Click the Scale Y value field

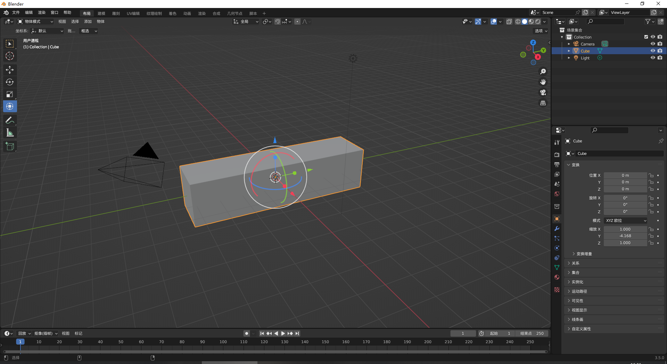[x=625, y=236]
